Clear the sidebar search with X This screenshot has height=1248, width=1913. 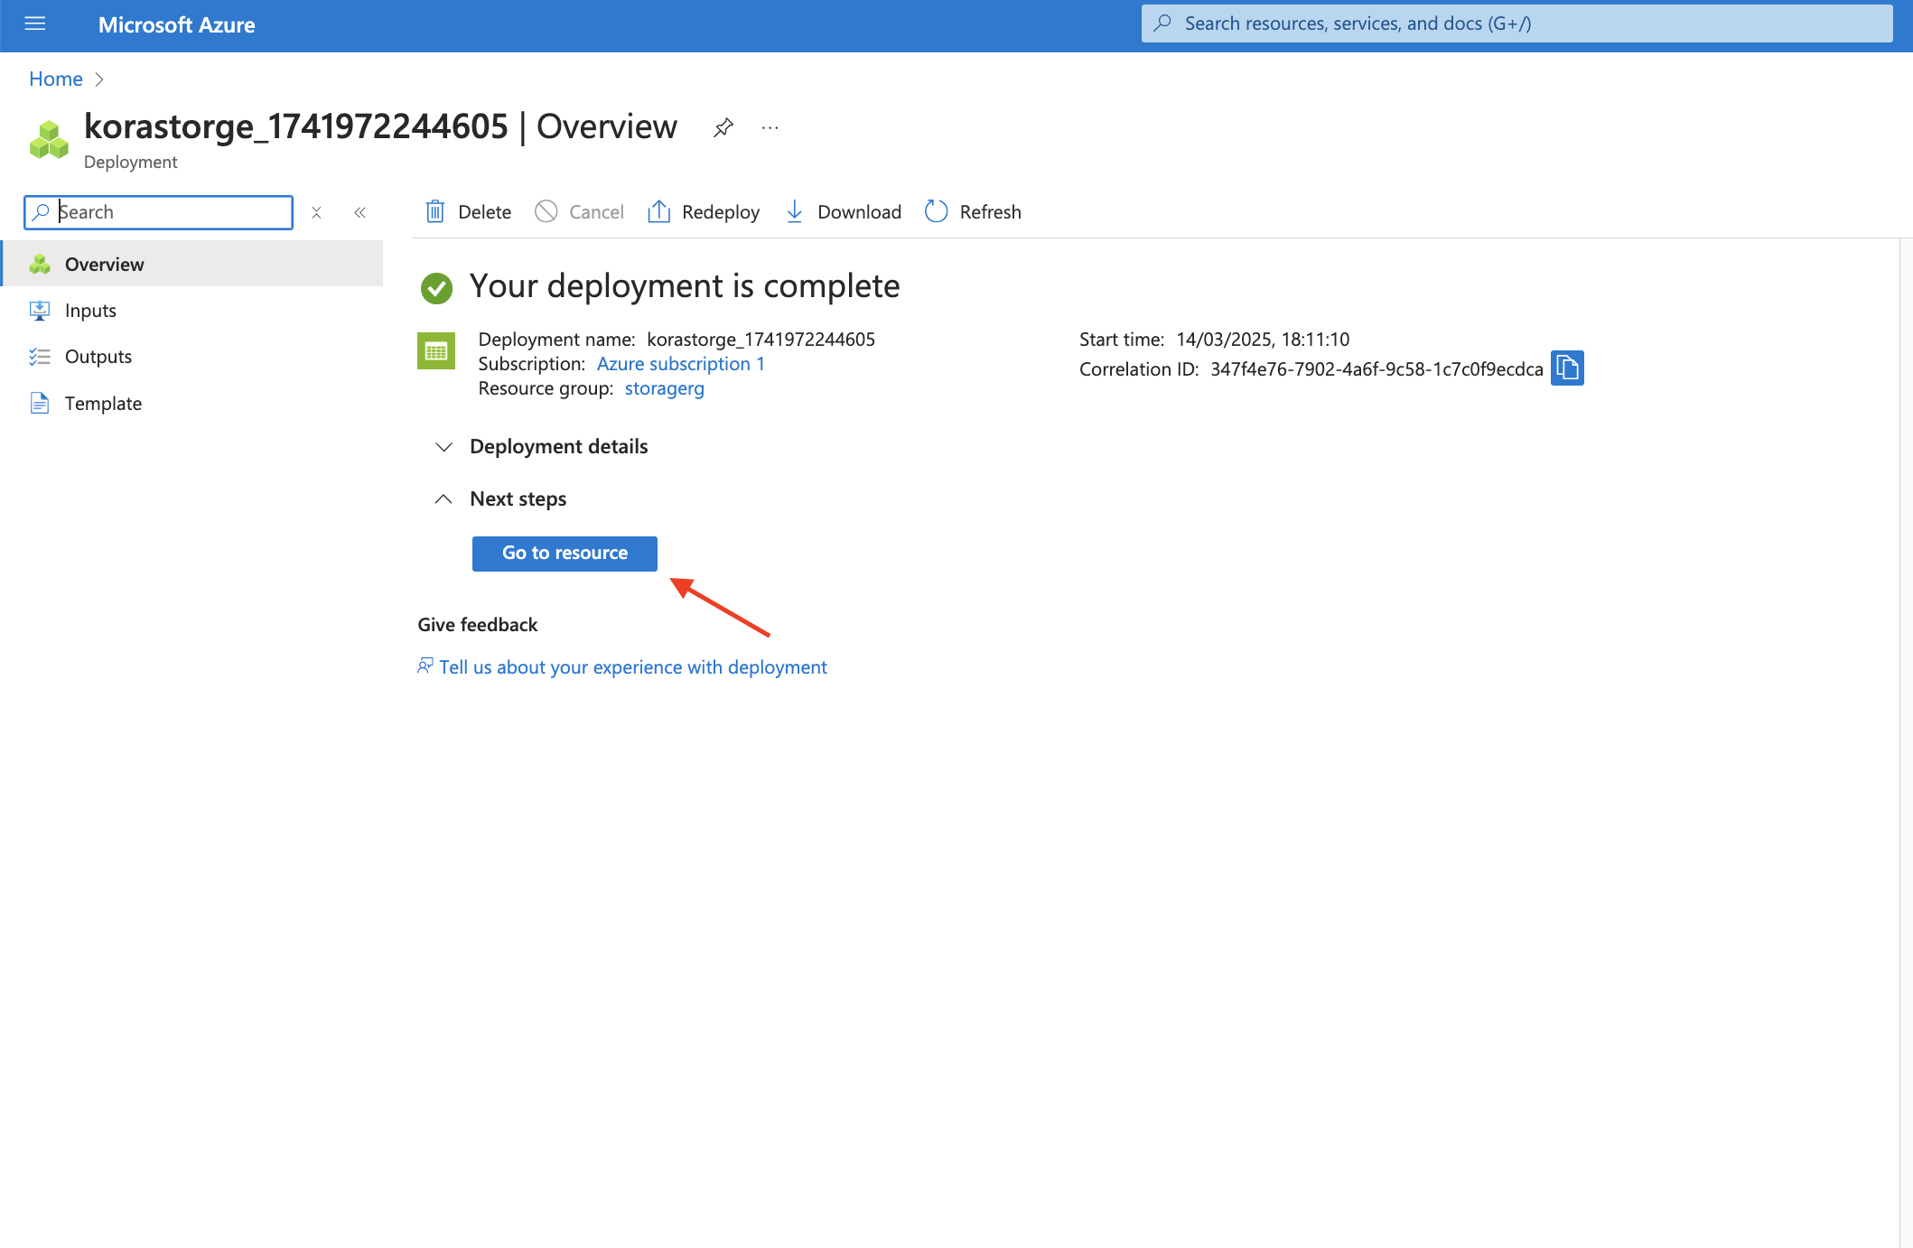[316, 212]
